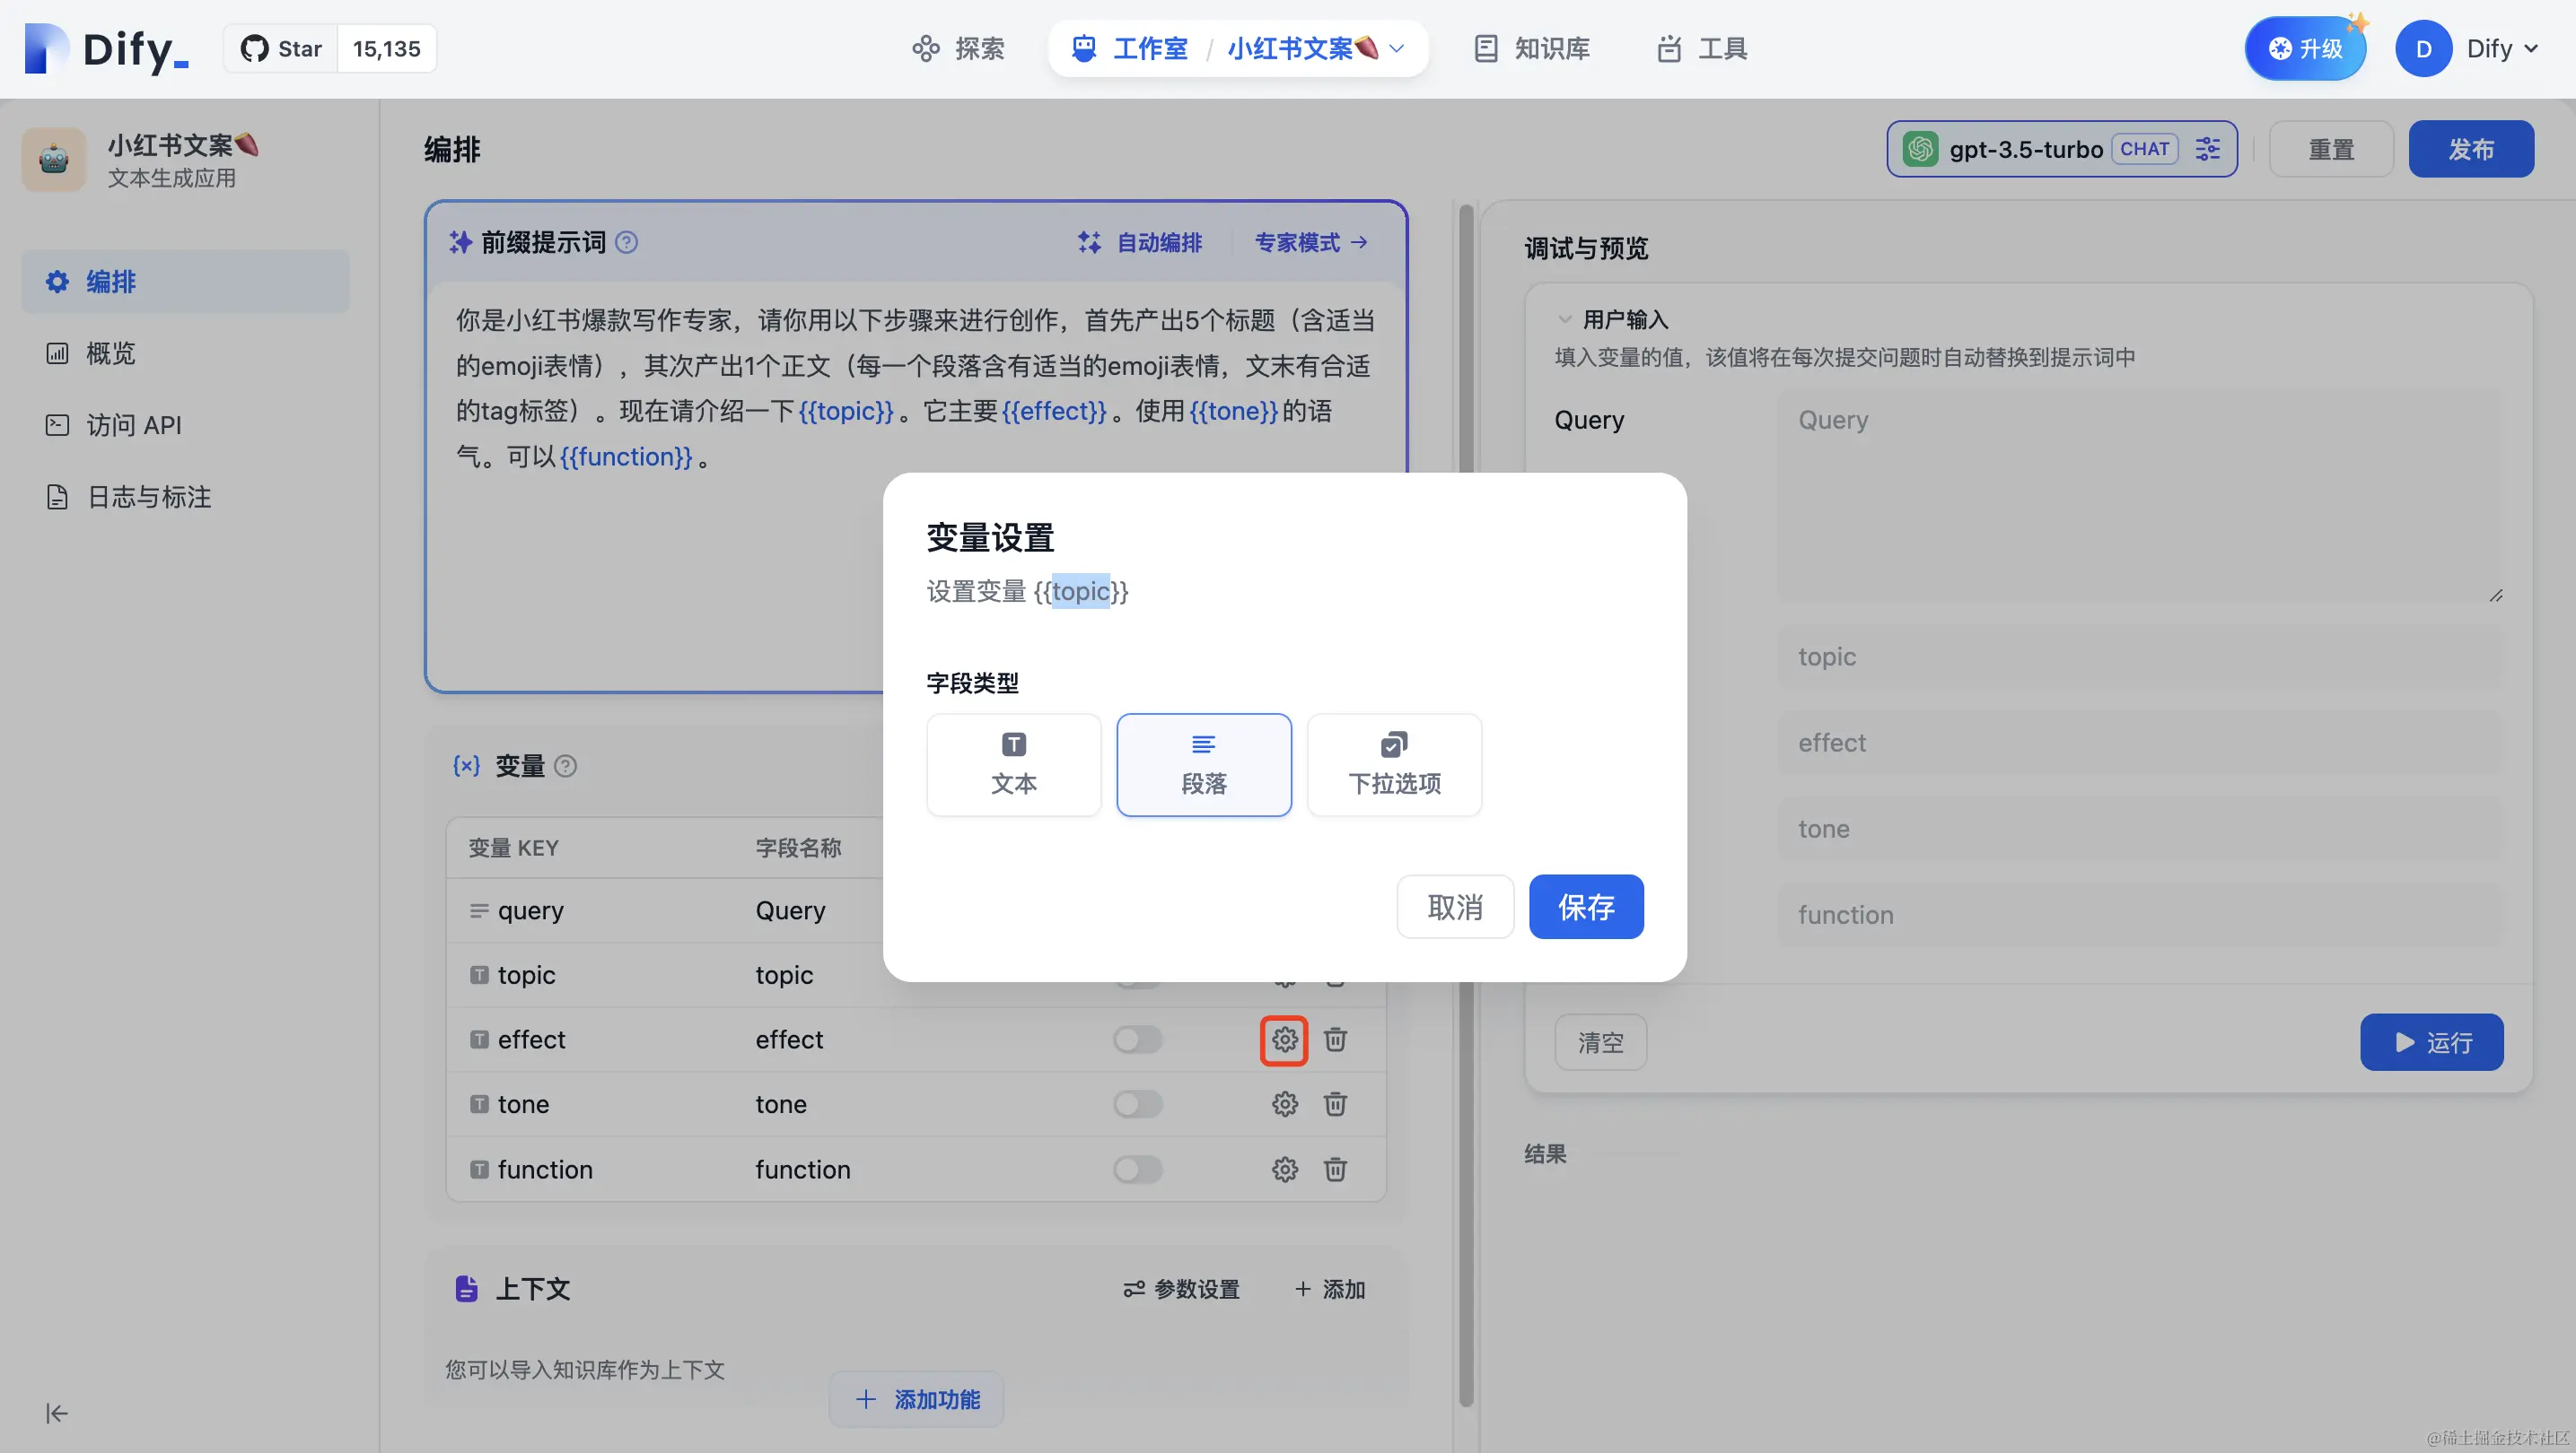The height and width of the screenshot is (1453, 2576).
Task: Click the 保存 button in dialog
Action: click(1585, 907)
